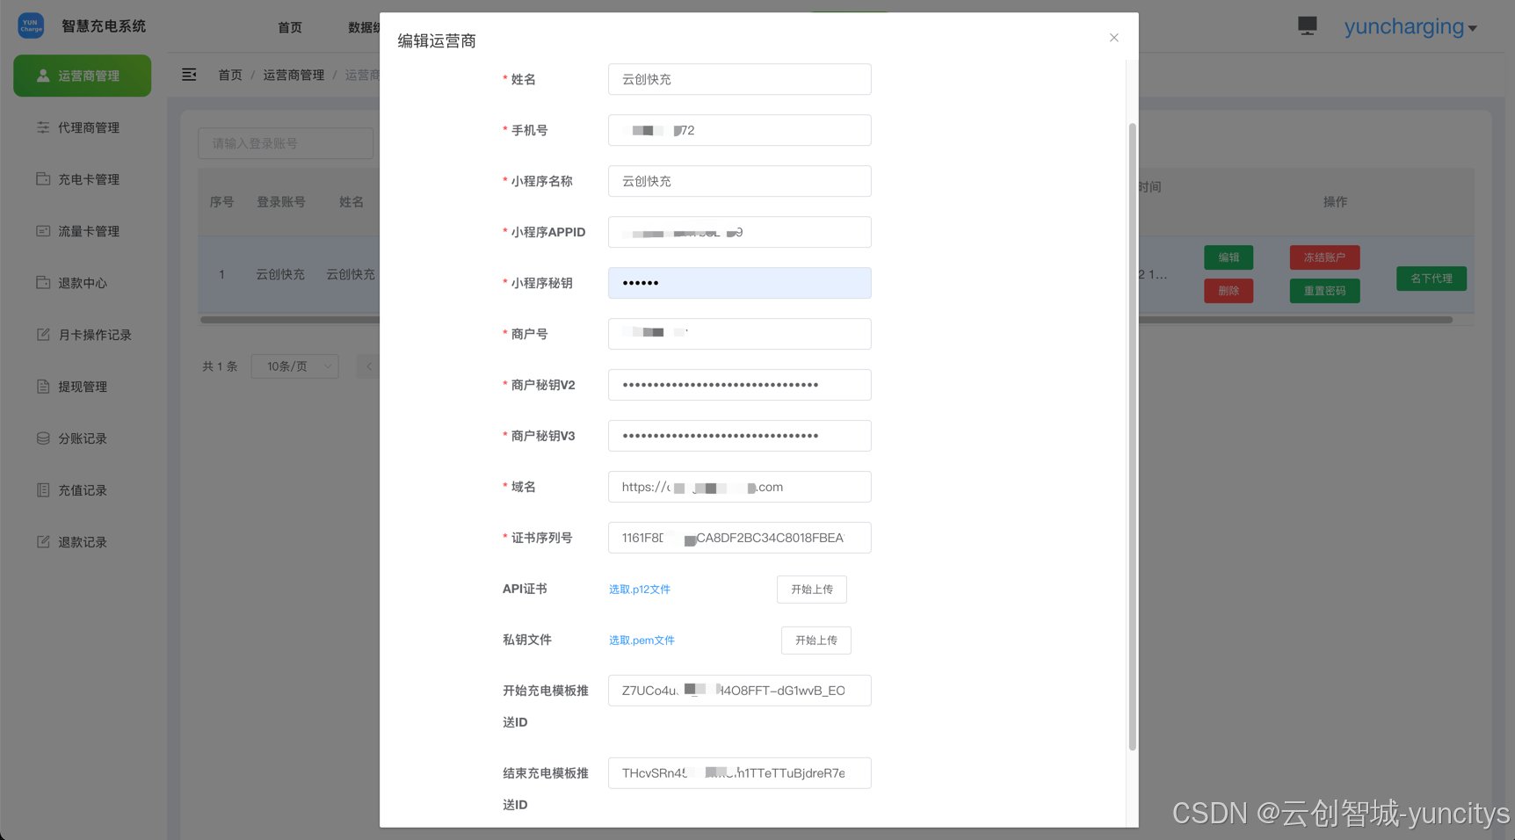This screenshot has height=840, width=1515.
Task: Click the 分账记录 coins icon
Action: [42, 438]
